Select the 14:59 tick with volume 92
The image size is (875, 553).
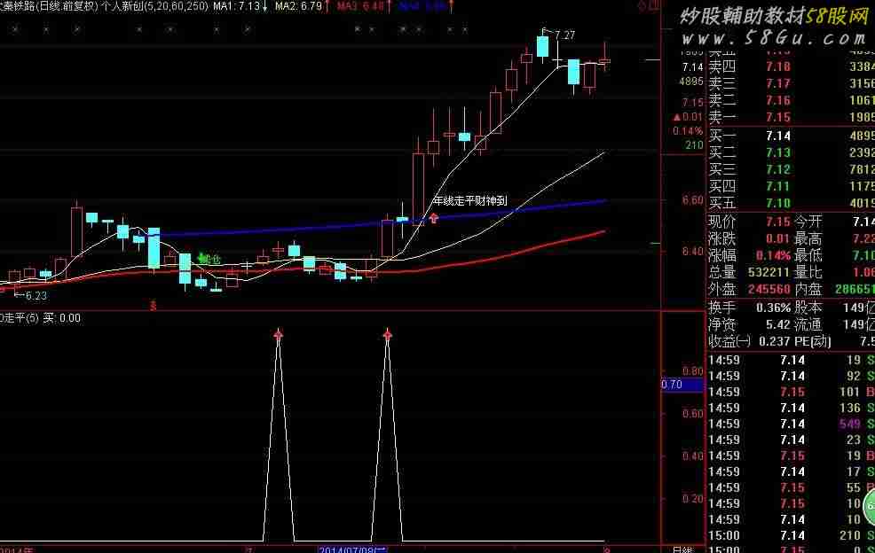(x=791, y=377)
